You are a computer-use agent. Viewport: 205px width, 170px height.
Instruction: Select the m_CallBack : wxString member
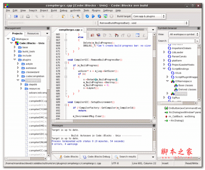click(x=181, y=116)
